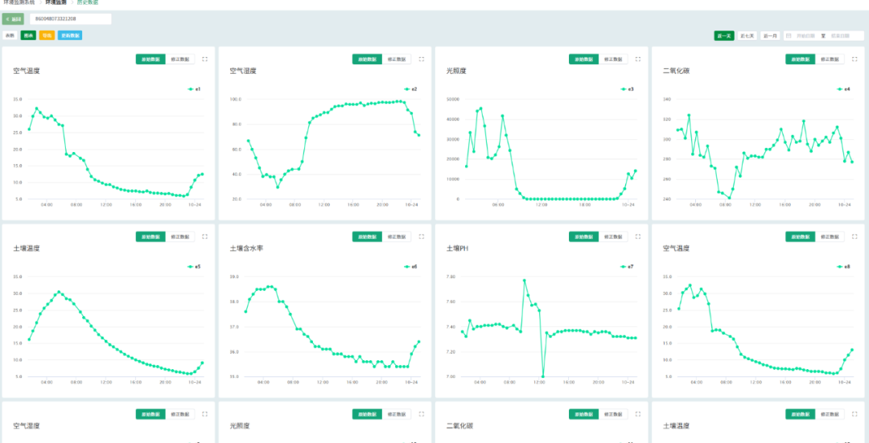Hide the e4 series via legend
This screenshot has width=869, height=443.
tap(844, 89)
